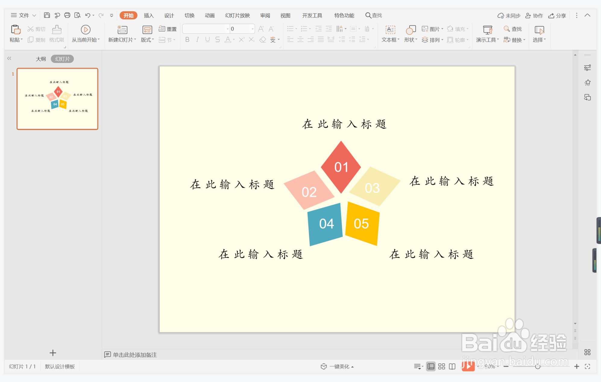Expand the font name dropdown

[x=228, y=29]
